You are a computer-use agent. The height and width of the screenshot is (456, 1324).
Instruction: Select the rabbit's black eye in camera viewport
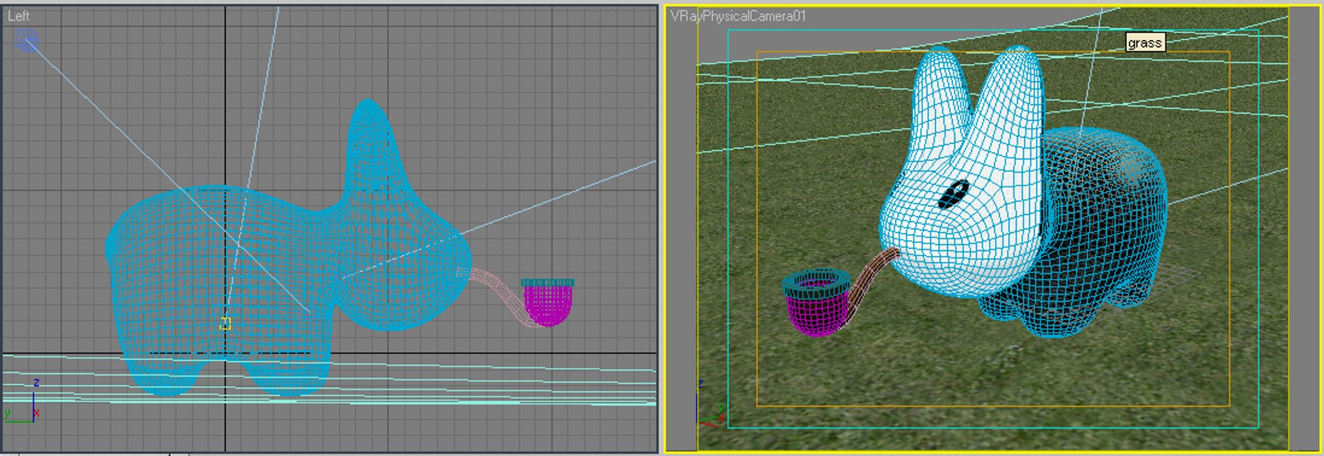954,194
